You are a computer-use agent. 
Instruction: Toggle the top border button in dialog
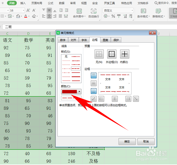93,76
